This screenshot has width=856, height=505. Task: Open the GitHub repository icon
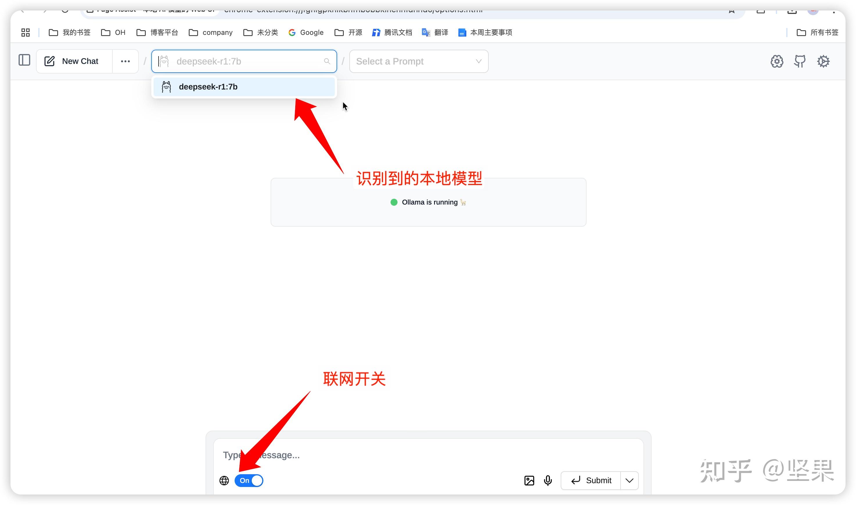pyautogui.click(x=800, y=61)
